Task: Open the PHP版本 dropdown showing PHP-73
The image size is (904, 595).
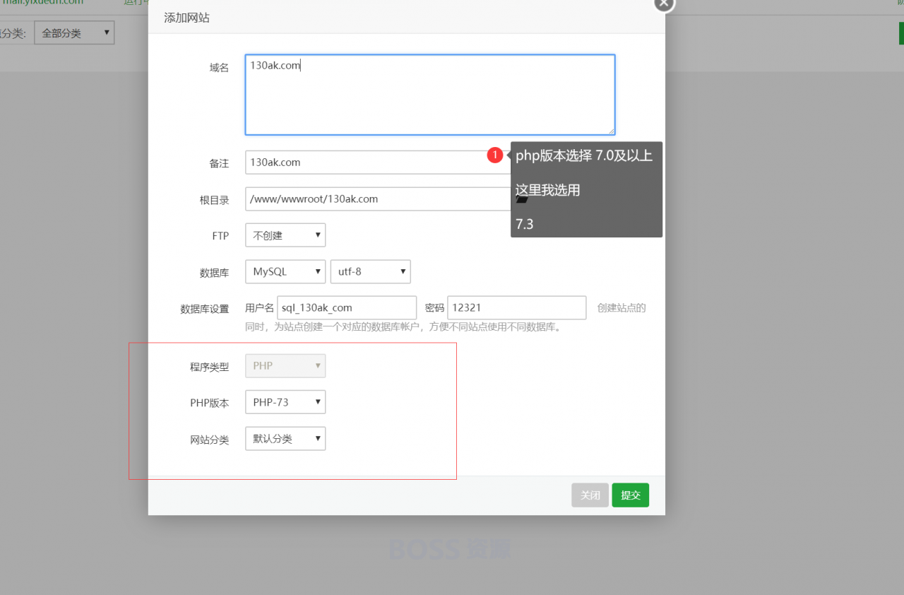Action: click(x=285, y=402)
